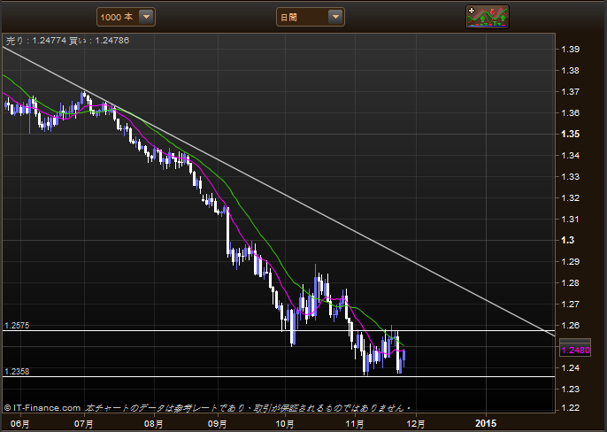Click the 08月 date axis label
Image resolution: width=607 pixels, height=432 pixels.
[x=153, y=424]
